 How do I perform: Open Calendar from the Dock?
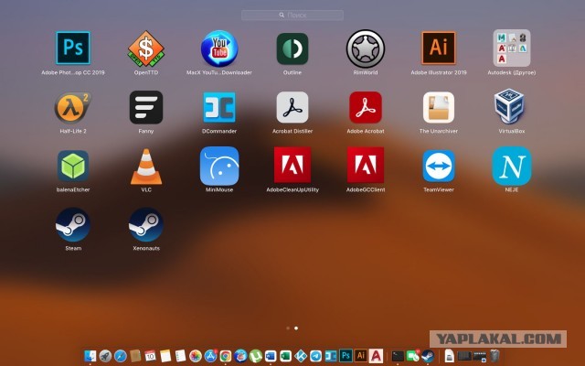[150, 356]
